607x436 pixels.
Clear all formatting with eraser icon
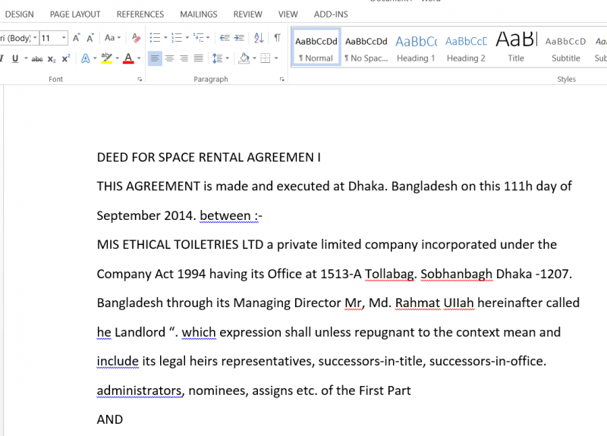pyautogui.click(x=136, y=38)
